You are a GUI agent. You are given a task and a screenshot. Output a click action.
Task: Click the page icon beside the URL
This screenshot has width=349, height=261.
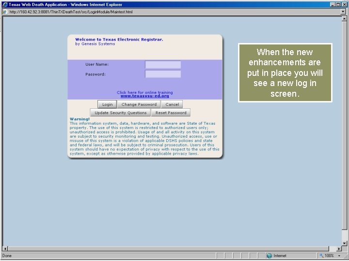(5, 12)
